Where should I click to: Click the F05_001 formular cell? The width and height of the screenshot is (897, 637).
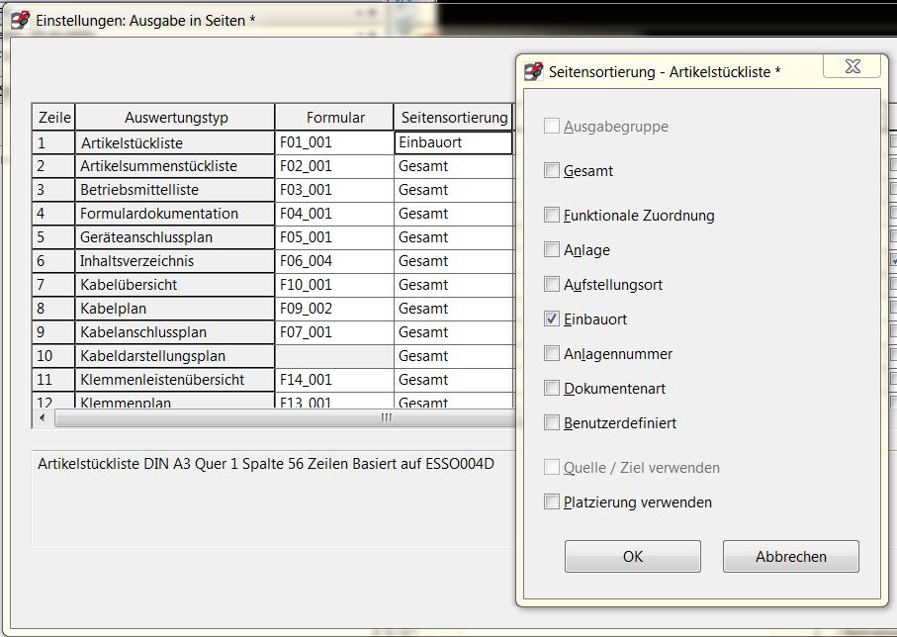(334, 237)
